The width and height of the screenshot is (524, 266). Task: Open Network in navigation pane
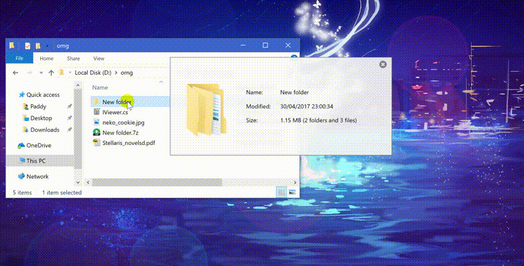pyautogui.click(x=38, y=176)
